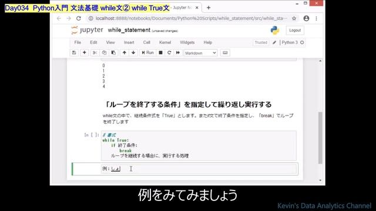Image resolution: width=376 pixels, height=211 pixels.
Task: Open the Chrome profile avatar
Action: (x=306, y=18)
